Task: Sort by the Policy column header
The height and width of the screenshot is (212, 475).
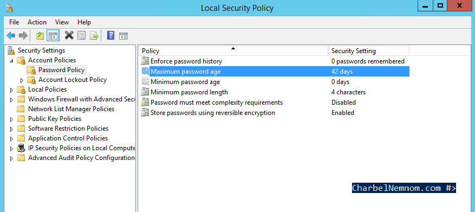Action: [x=233, y=50]
